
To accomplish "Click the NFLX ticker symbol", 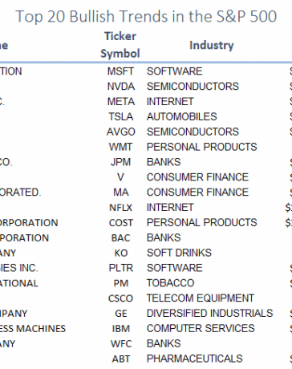I will pos(120,208).
